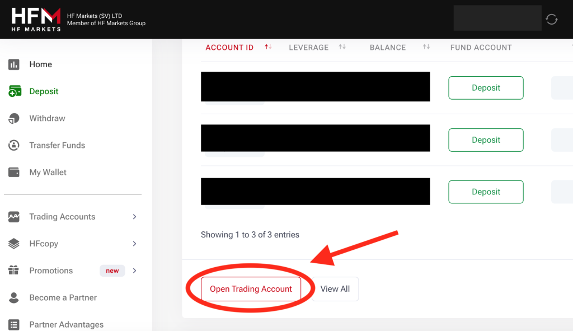
Task: Click the Promotions gift icon
Action: 14,271
